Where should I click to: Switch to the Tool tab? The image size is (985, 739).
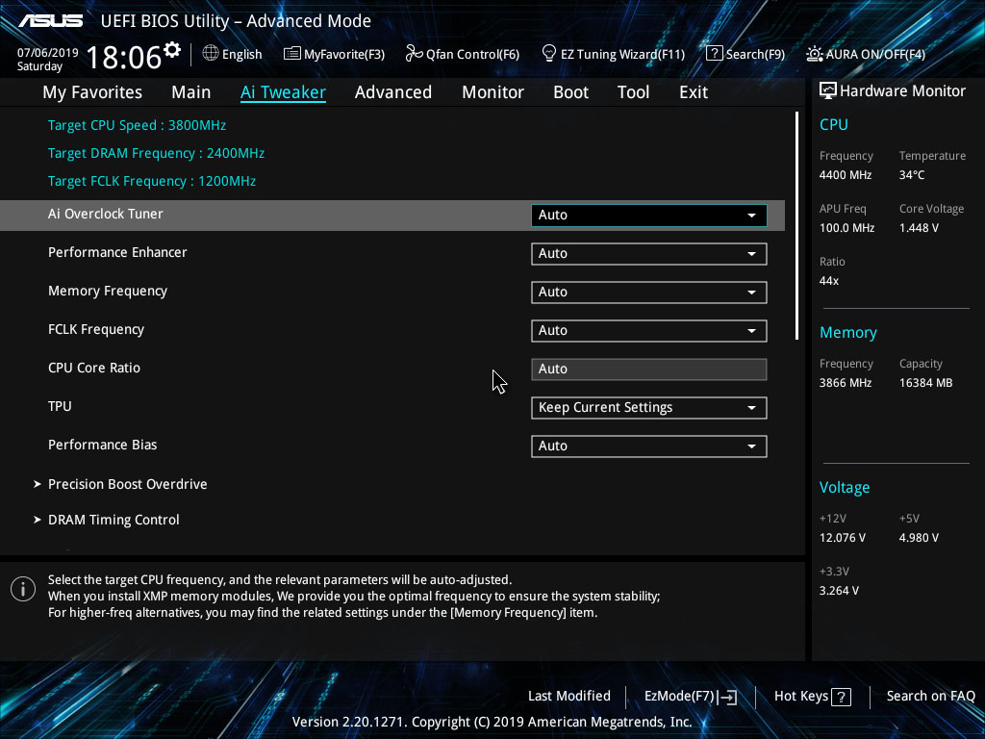click(633, 92)
